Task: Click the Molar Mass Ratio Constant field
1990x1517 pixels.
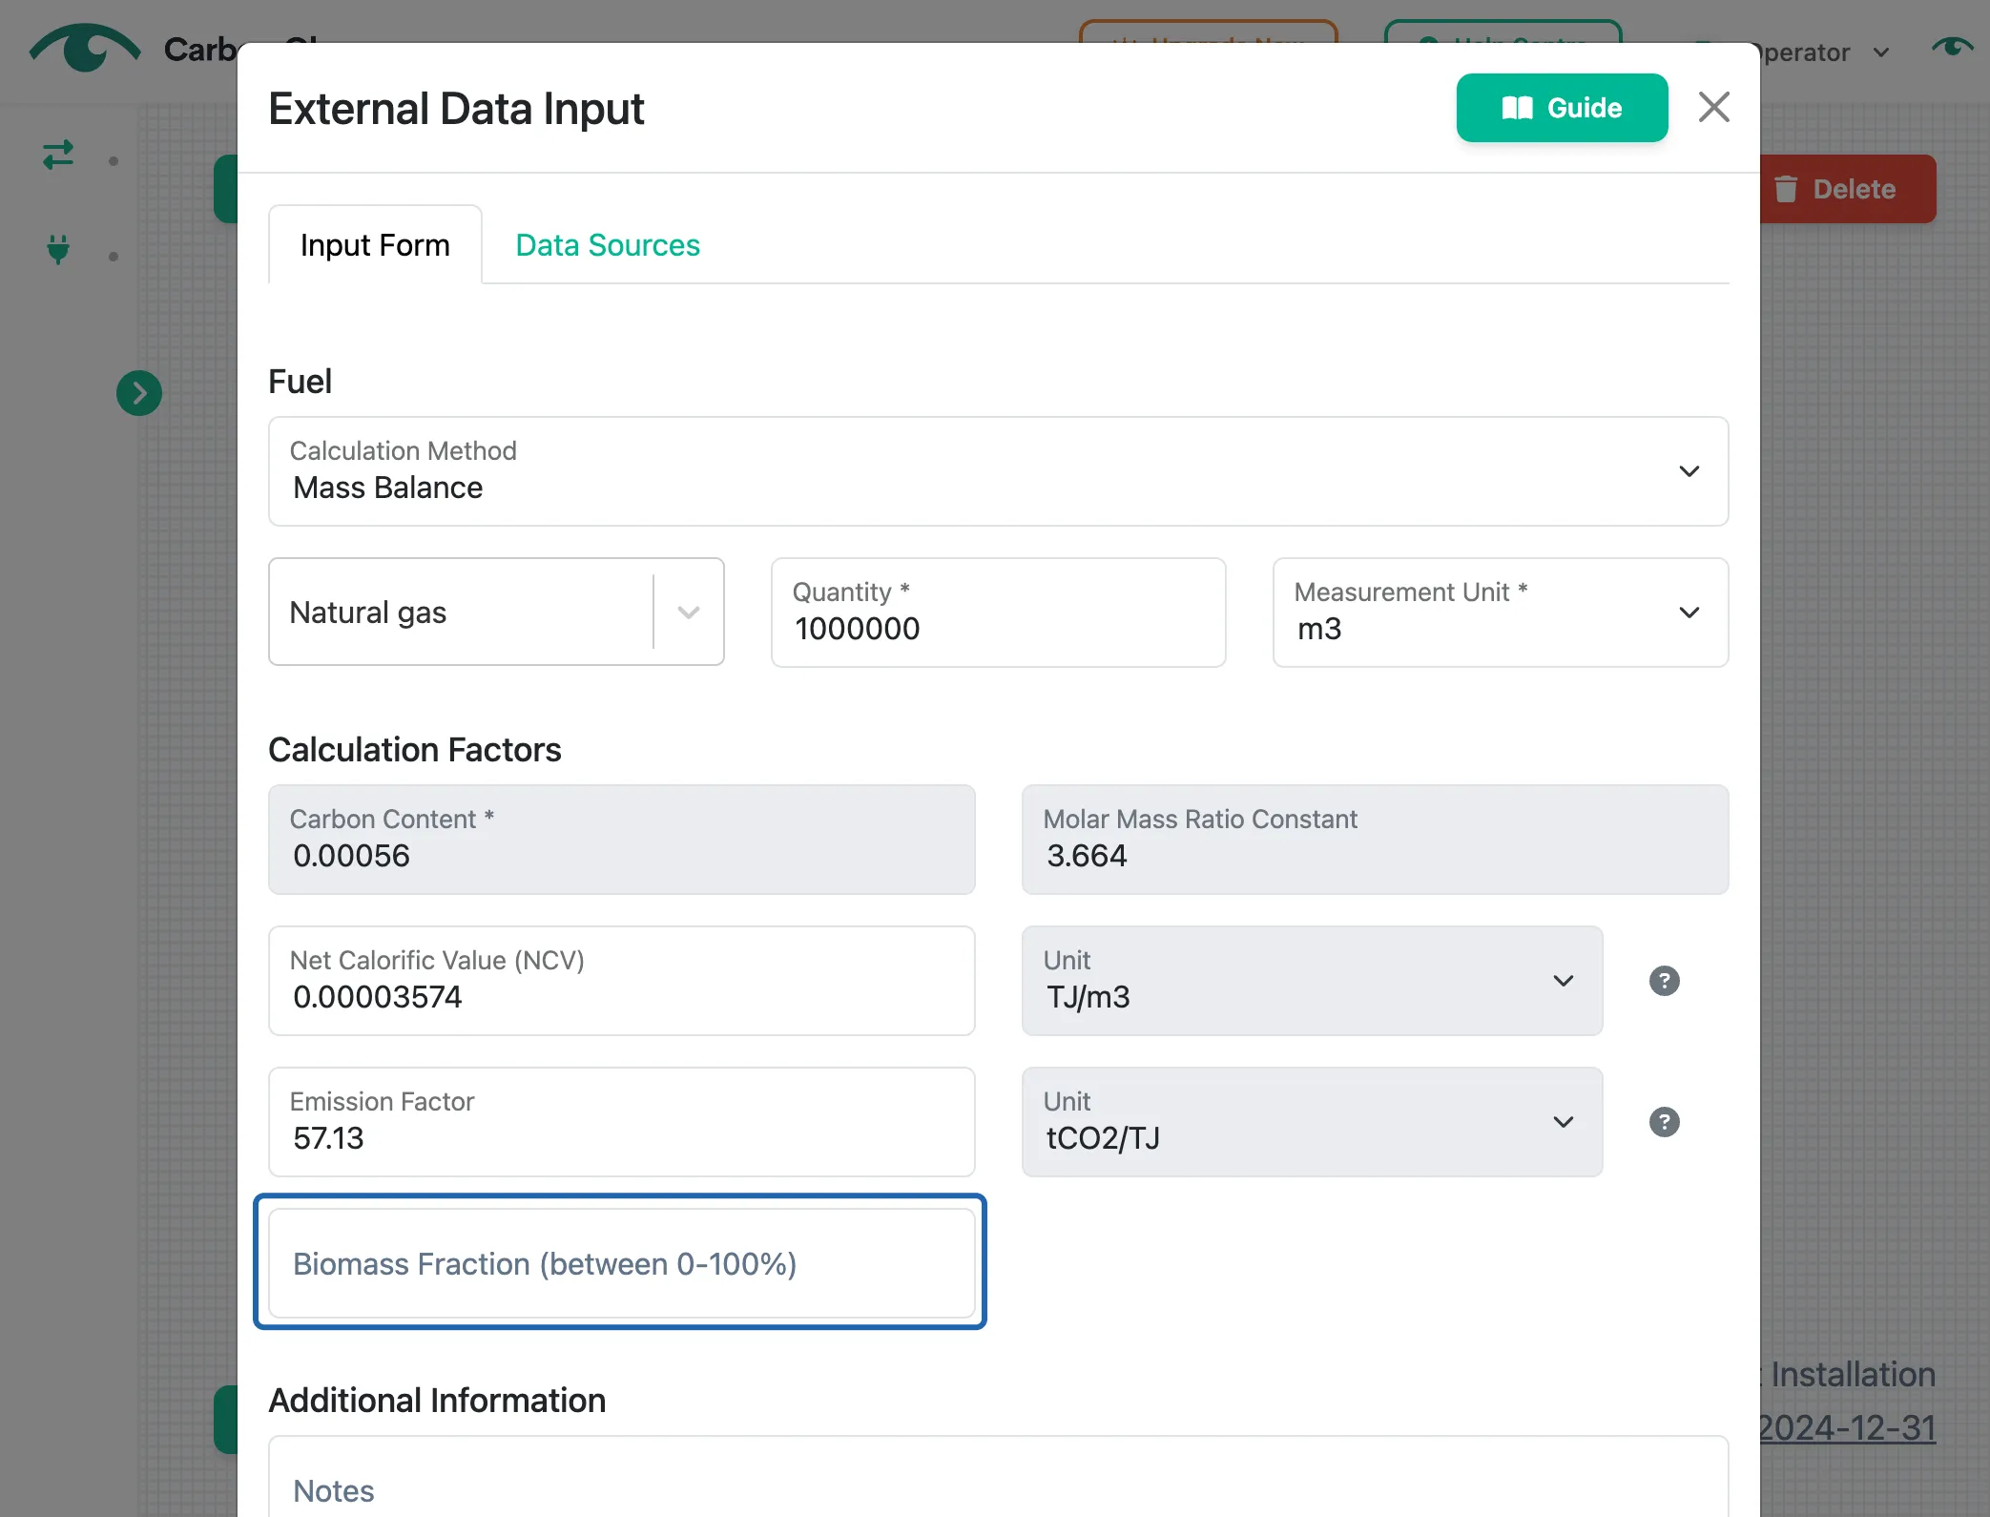Action: coord(1375,840)
